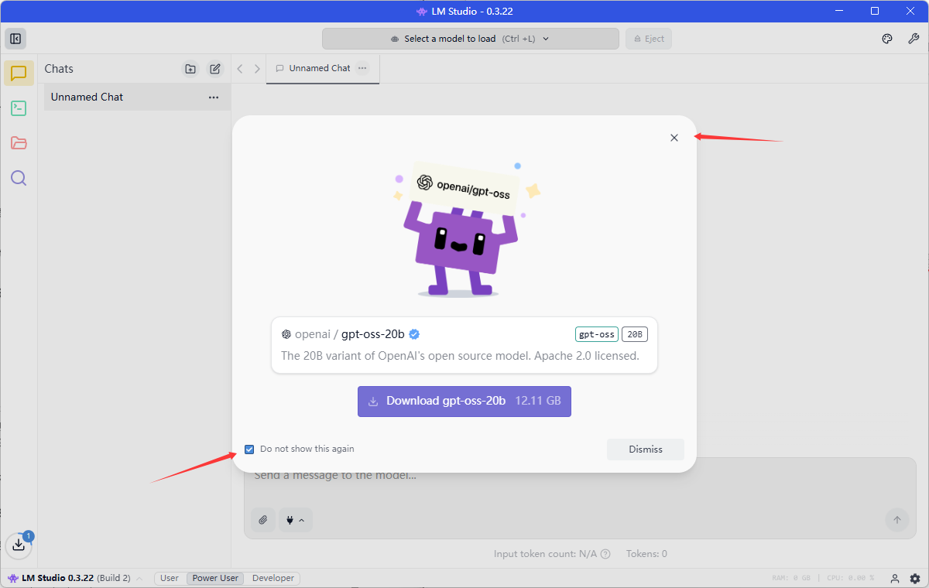Click Download gpt-oss-20b button
This screenshot has width=929, height=588.
coord(464,402)
